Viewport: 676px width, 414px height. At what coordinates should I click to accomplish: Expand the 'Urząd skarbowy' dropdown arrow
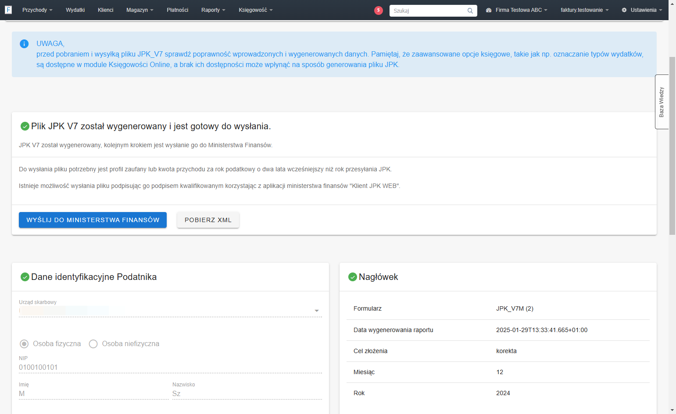click(x=317, y=311)
